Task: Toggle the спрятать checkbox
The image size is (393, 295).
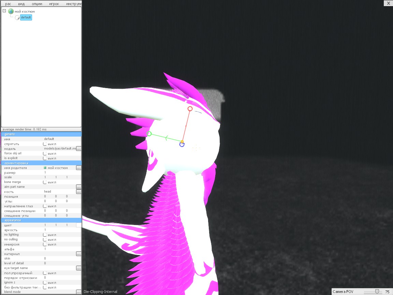Action: point(45,144)
